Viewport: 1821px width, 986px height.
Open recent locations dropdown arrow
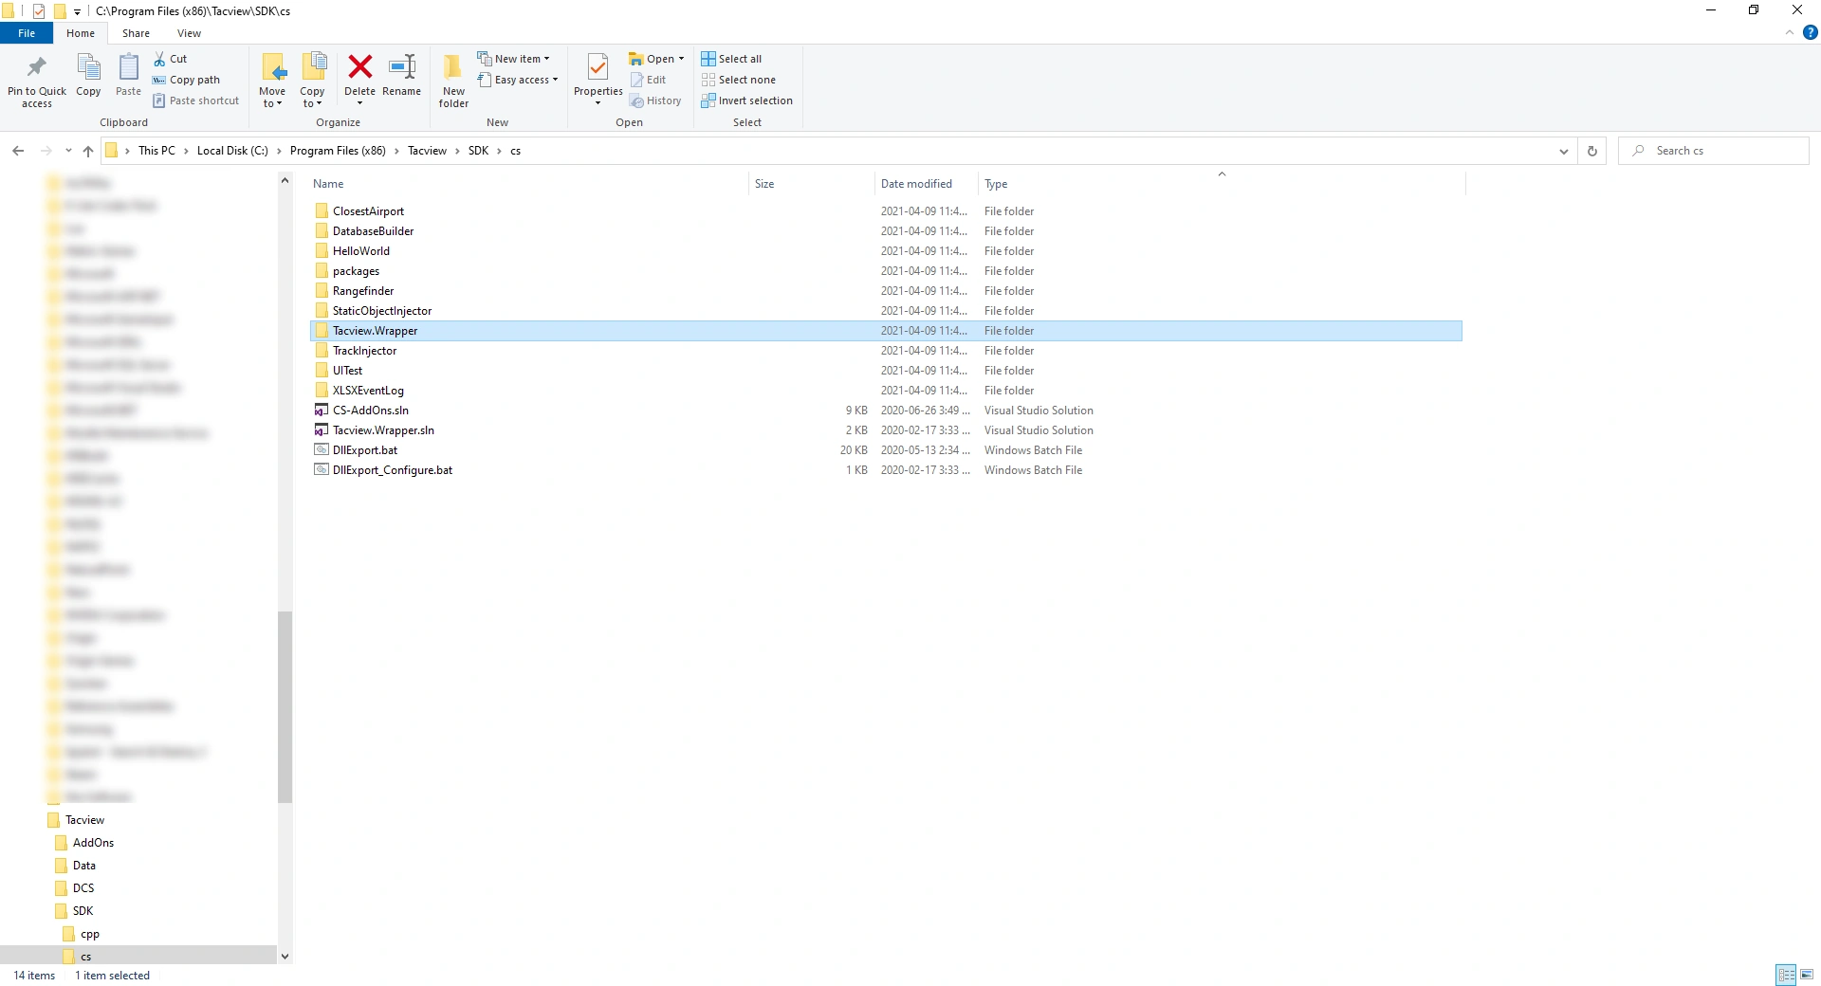point(68,151)
